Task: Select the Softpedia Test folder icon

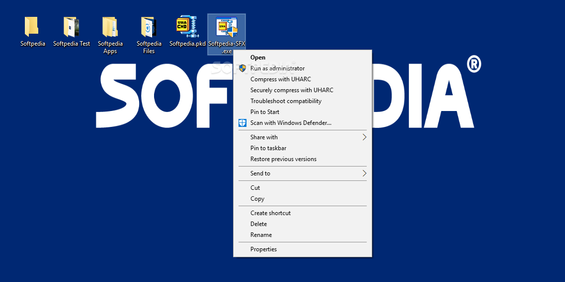Action: point(71,27)
